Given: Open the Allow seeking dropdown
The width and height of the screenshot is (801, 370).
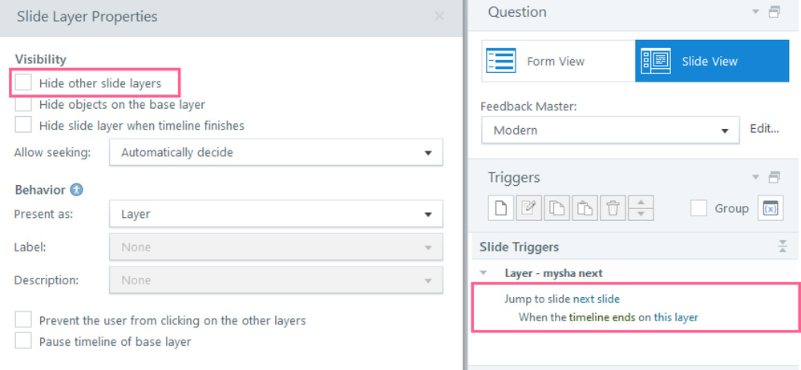Looking at the screenshot, I should pos(276,152).
